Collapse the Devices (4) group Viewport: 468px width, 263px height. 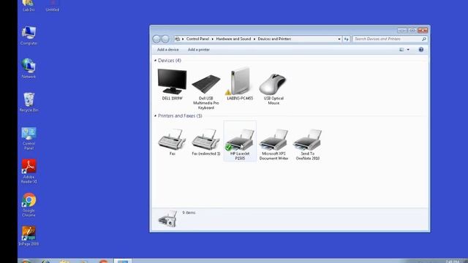[x=155, y=61]
